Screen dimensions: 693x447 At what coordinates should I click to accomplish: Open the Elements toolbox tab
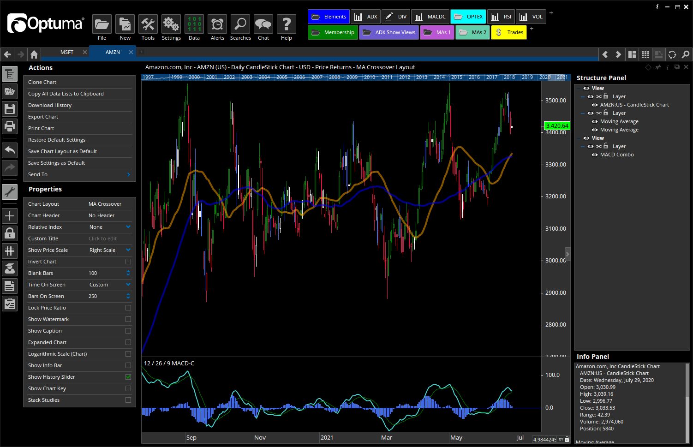(x=329, y=17)
